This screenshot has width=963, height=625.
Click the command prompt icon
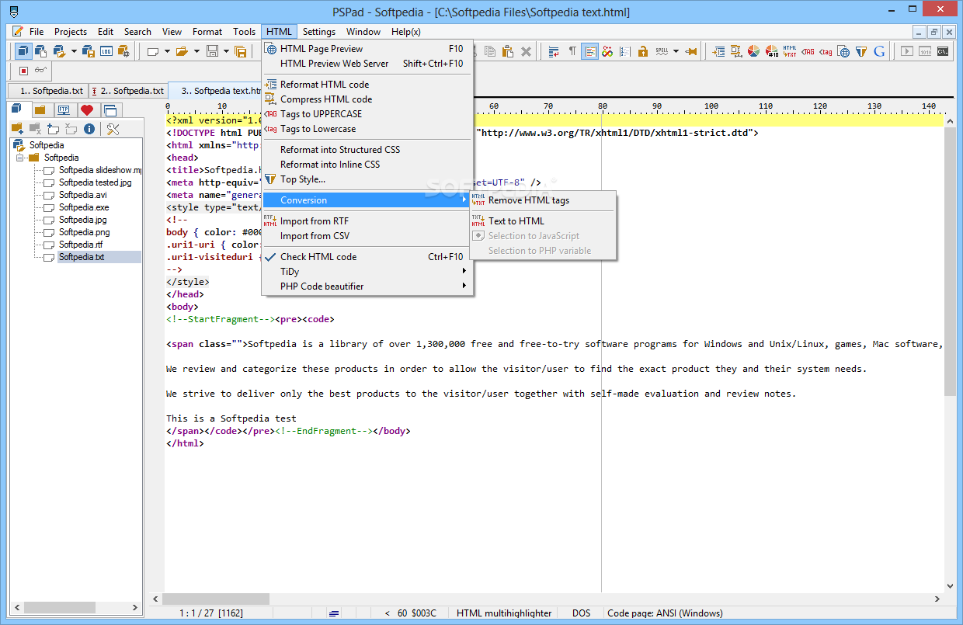(x=943, y=51)
